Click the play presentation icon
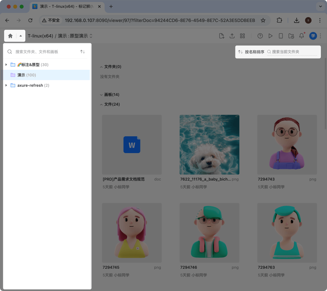 (271, 36)
